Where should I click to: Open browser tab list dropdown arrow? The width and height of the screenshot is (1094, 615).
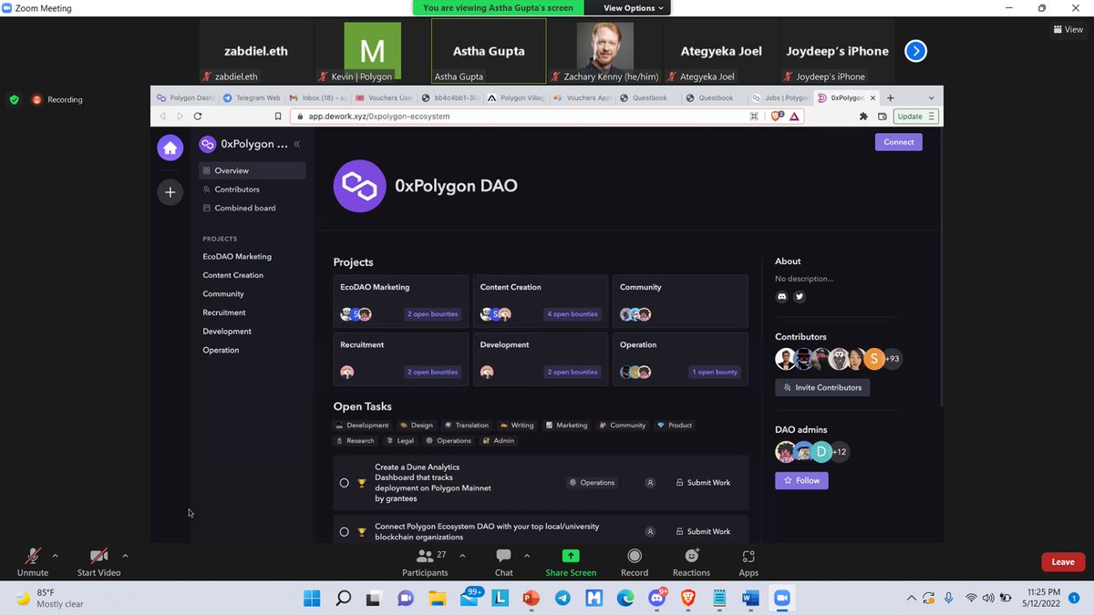pyautogui.click(x=931, y=97)
